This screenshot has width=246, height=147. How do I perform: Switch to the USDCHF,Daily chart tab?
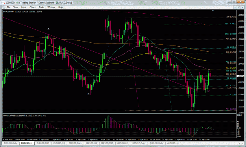(139, 143)
